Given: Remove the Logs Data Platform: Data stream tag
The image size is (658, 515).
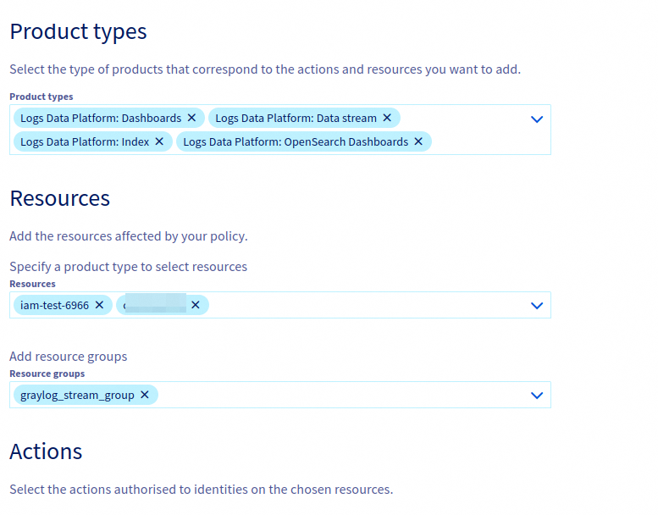Looking at the screenshot, I should [x=387, y=118].
